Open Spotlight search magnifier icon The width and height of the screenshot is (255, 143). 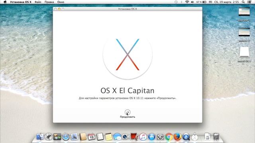pyautogui.click(x=243, y=2)
